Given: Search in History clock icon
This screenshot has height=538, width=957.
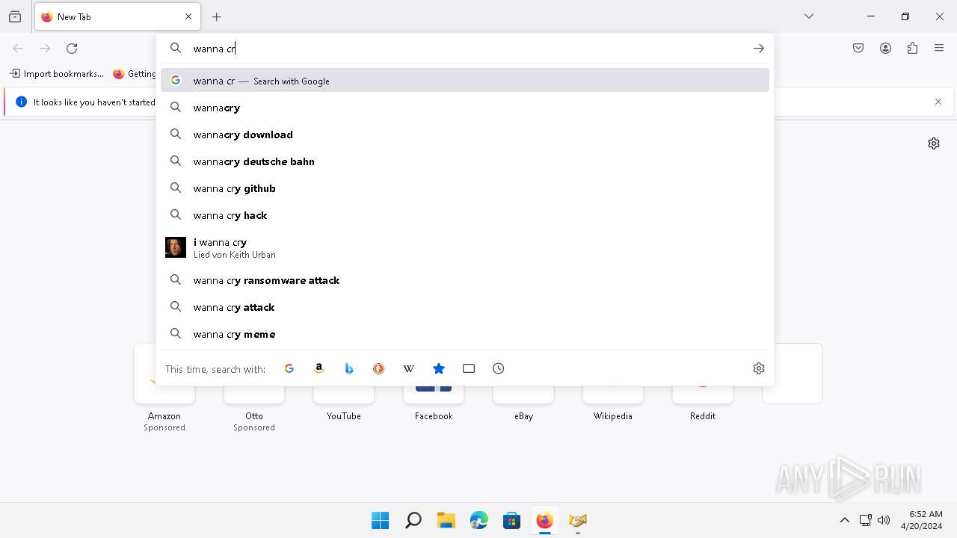Looking at the screenshot, I should click(x=499, y=368).
